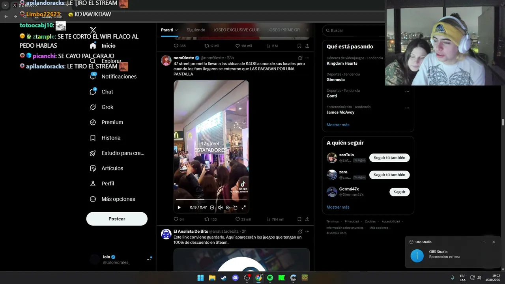505x284 pixels.
Task: Open Premium in the sidebar
Action: [107, 122]
